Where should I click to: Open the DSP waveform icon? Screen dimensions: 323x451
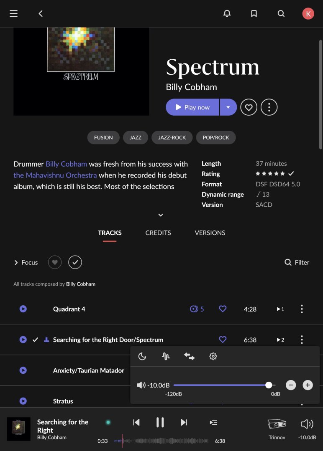click(x=166, y=356)
